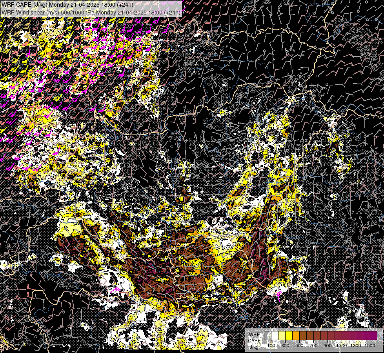Click the legend value 700
Viewport: 384px width, 353px height.
(313, 346)
